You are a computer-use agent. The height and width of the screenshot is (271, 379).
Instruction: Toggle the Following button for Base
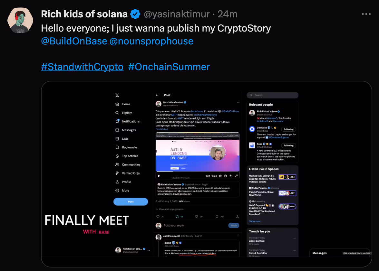point(288,145)
